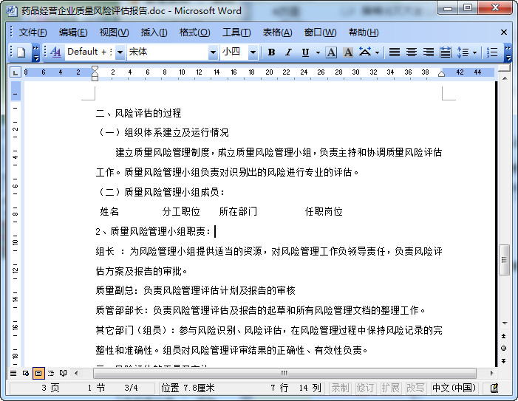518x401 pixels.
Task: Click into the style name field
Action: (90, 52)
